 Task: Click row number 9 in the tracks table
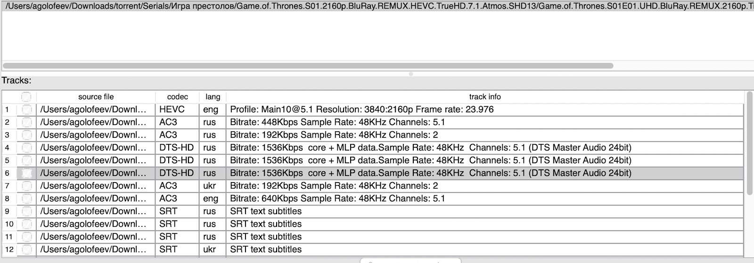7,211
